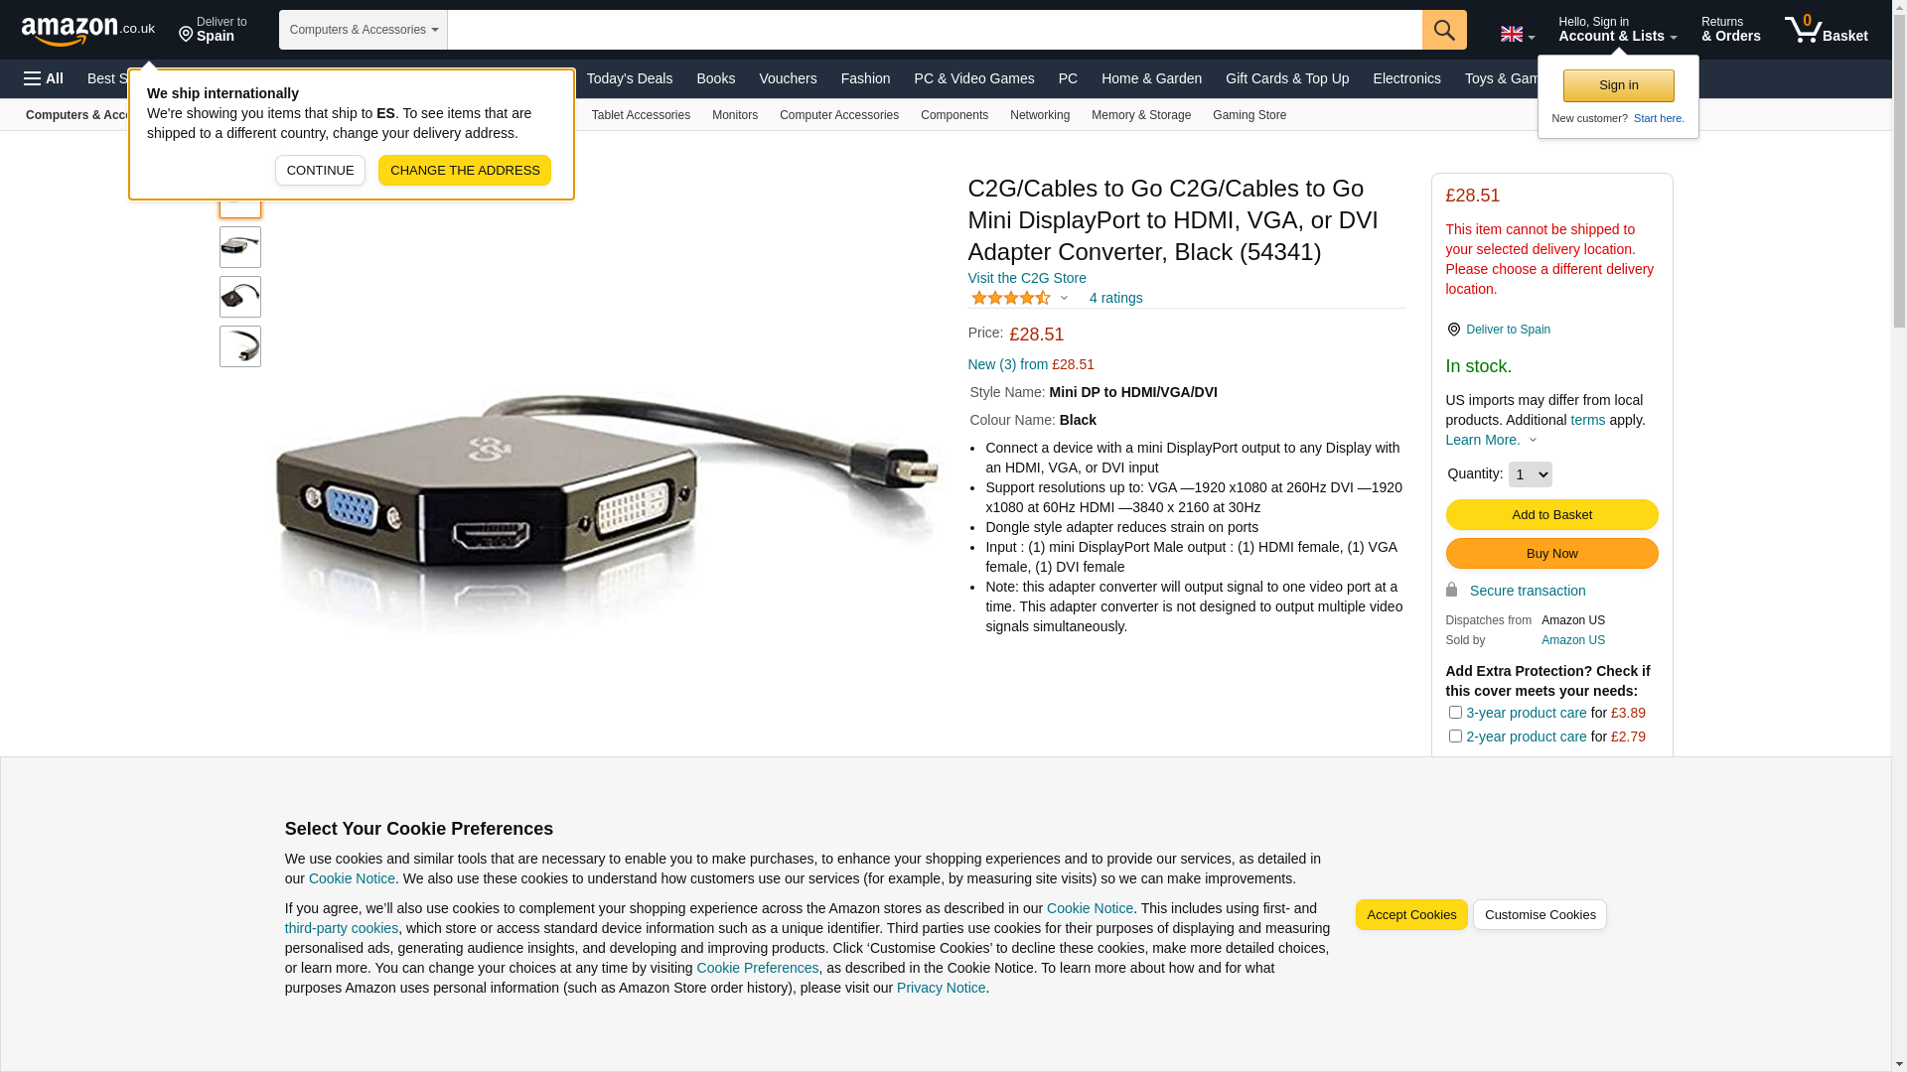Image resolution: width=1907 pixels, height=1072 pixels.
Task: Open the Quantity dropdown
Action: coord(1530,474)
